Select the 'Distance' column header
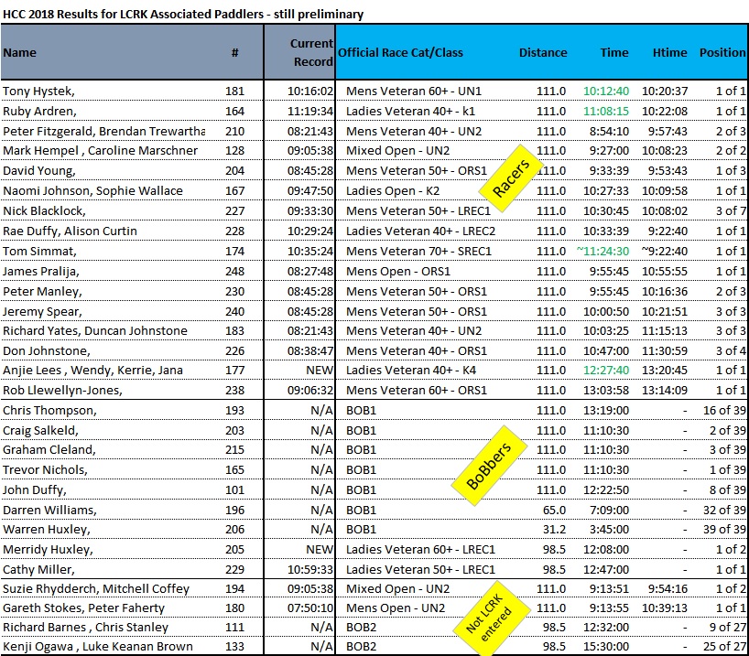The width and height of the screenshot is (749, 656). click(543, 52)
